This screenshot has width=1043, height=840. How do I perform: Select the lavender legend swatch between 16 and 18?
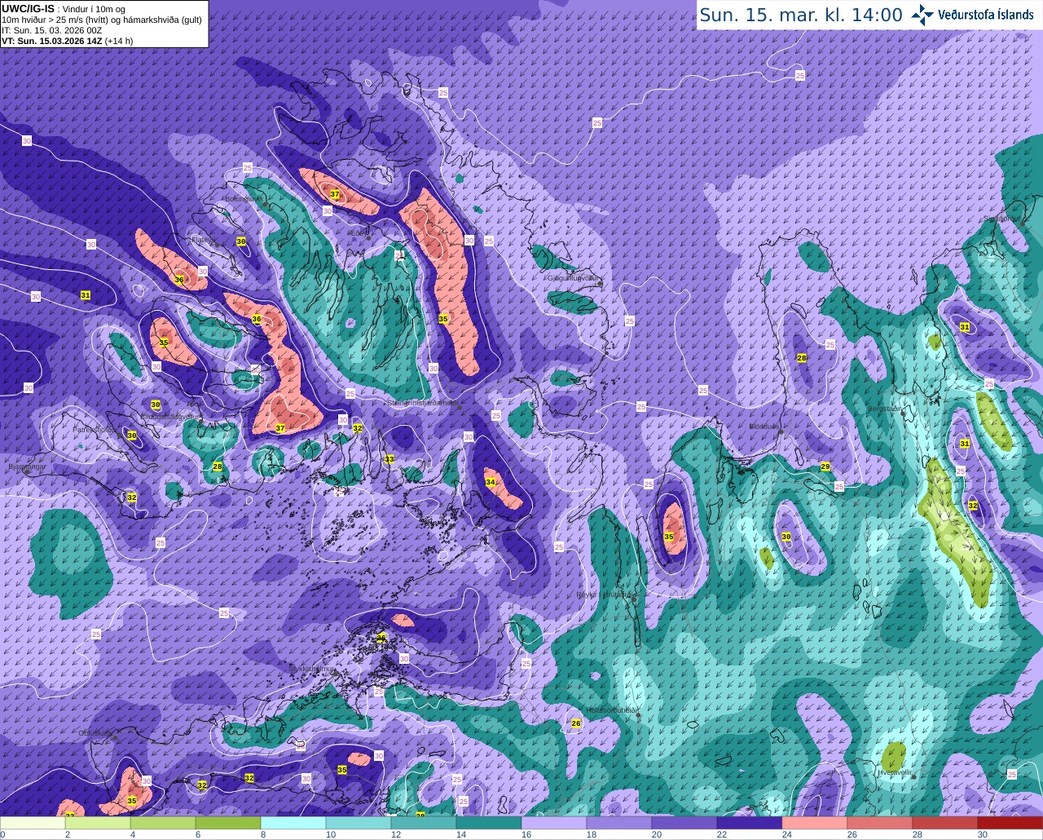[554, 823]
